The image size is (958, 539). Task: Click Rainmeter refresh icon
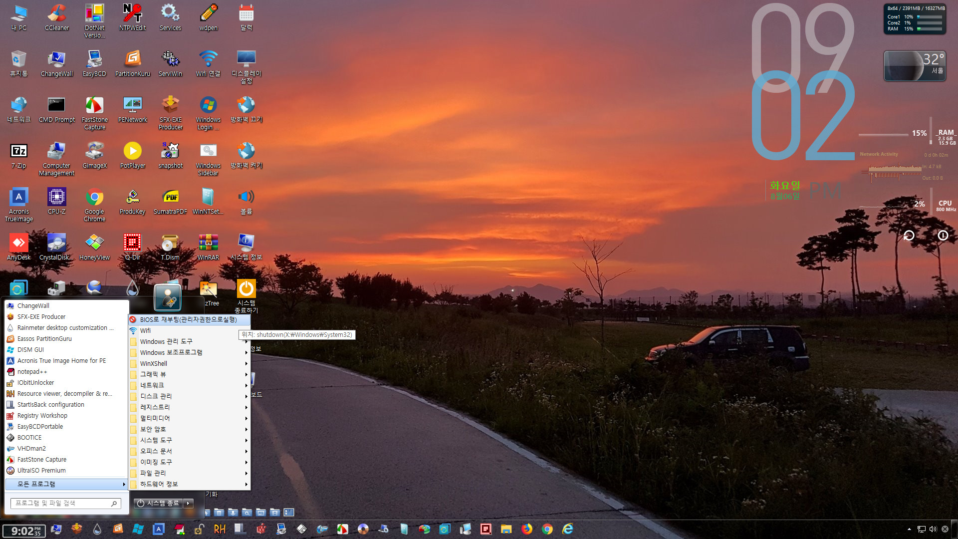[x=909, y=235]
